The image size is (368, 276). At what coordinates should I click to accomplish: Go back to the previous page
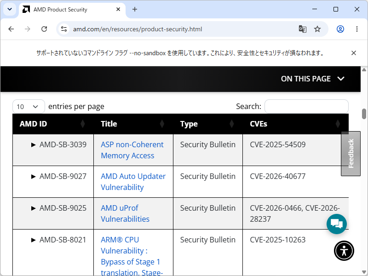(x=11, y=29)
